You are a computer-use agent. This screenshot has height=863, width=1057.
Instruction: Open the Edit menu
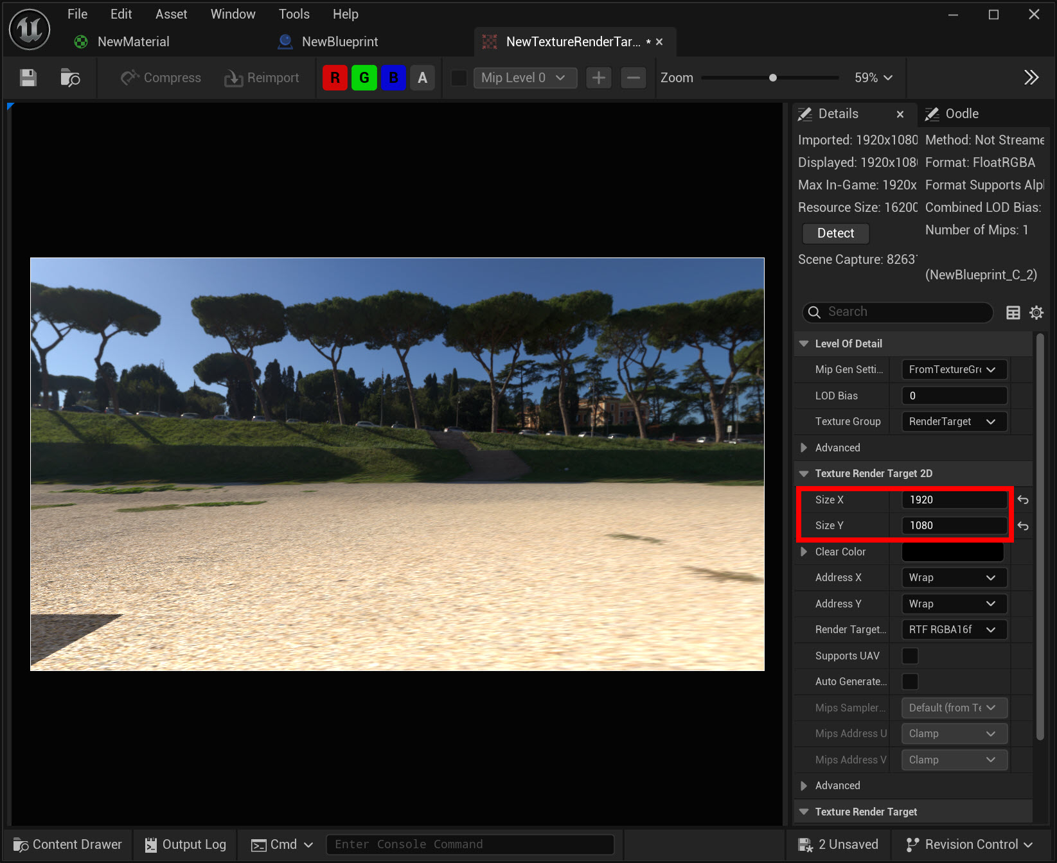click(121, 14)
